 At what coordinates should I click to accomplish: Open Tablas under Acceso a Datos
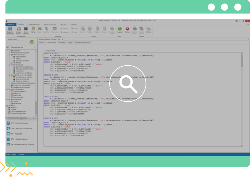point(16,101)
